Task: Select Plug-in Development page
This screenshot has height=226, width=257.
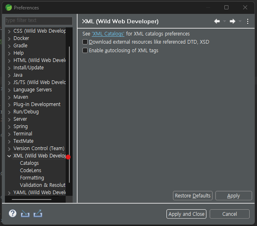Action: point(37,104)
